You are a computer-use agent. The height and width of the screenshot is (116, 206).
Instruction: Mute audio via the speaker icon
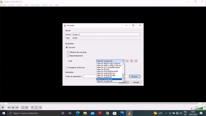(192, 109)
